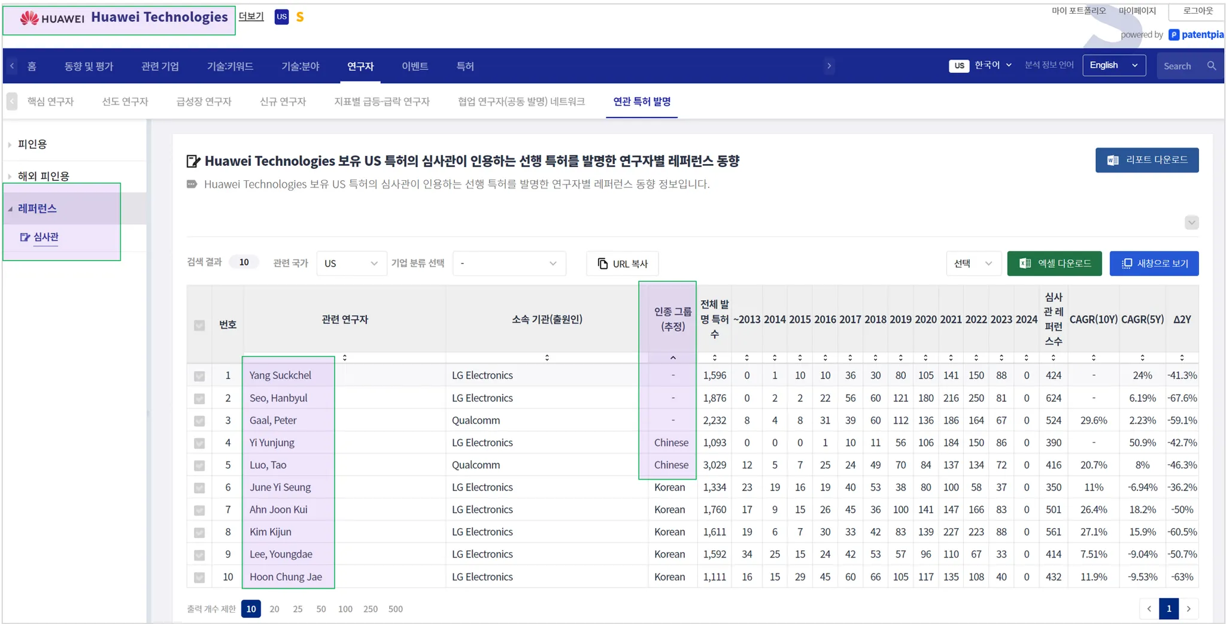Click the URL 복사 button
The image size is (1226, 624).
(623, 263)
